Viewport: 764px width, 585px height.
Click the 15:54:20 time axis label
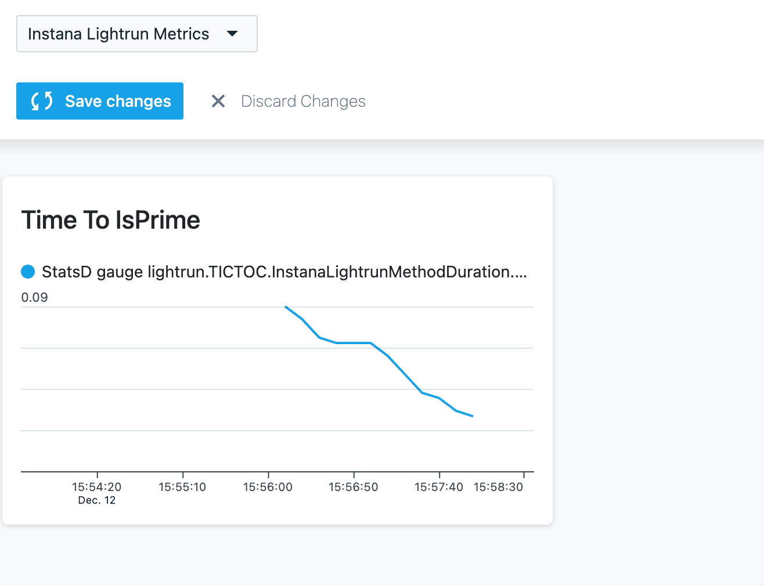tap(97, 487)
